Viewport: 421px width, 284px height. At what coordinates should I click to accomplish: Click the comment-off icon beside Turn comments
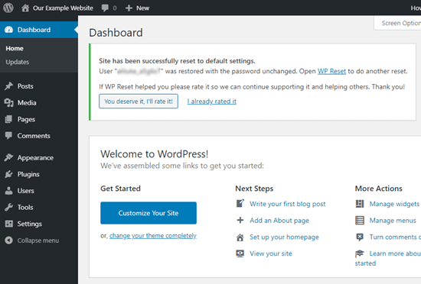[x=360, y=237]
